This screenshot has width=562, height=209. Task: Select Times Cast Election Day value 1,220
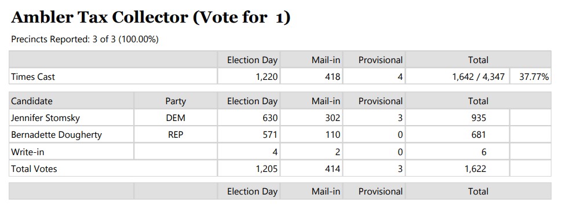(268, 76)
